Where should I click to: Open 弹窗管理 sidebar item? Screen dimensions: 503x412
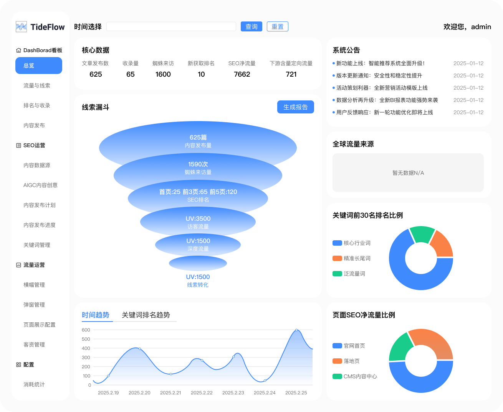[34, 305]
